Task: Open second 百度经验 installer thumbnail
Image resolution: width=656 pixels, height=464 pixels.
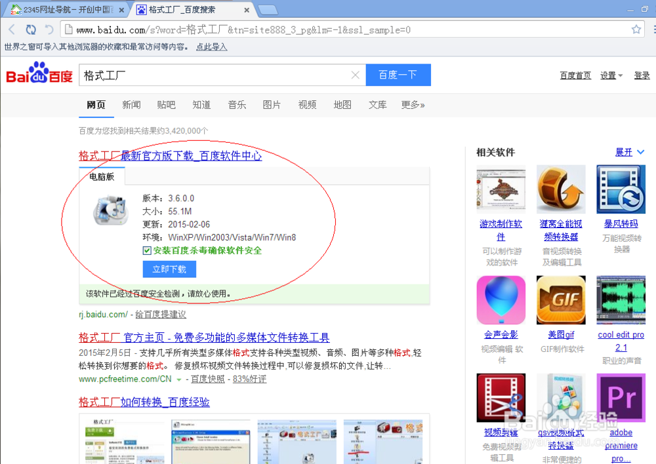Action: tap(211, 442)
